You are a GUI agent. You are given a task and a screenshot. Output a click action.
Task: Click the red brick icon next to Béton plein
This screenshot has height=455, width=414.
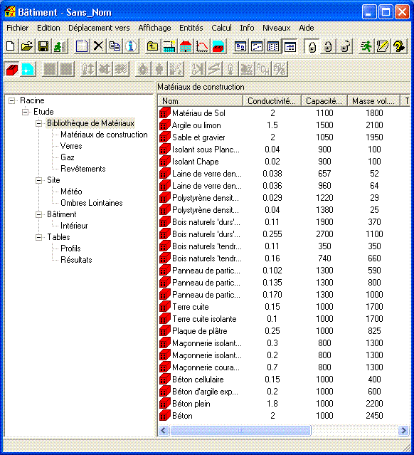[164, 404]
